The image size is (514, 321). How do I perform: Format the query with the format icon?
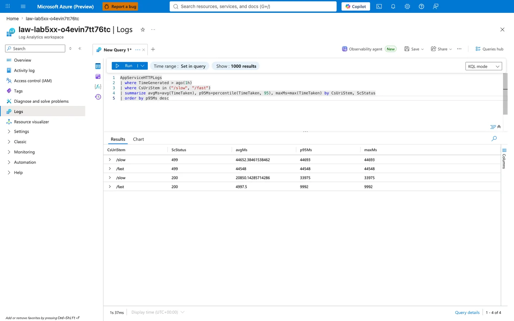click(x=493, y=127)
